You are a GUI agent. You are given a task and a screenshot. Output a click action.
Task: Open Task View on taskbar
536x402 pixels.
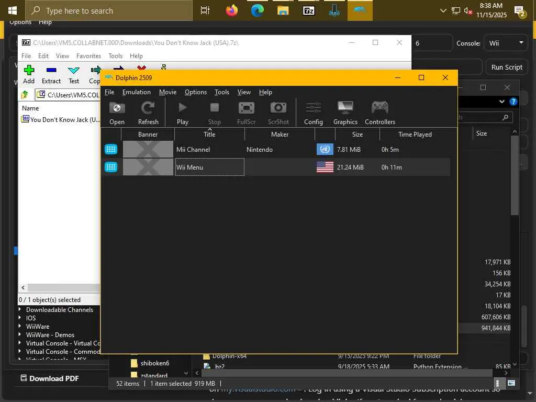[205, 10]
